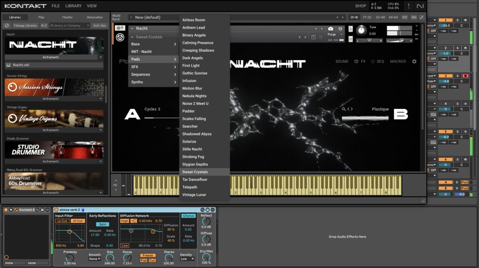
Task: Toggle the atmos verb 2 device activator
Action: click(56, 209)
